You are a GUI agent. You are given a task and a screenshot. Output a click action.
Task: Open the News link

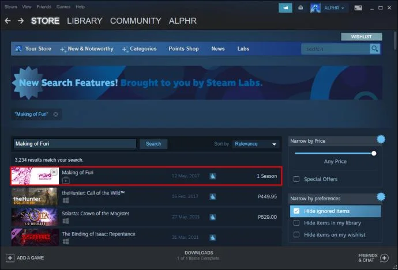[218, 48]
